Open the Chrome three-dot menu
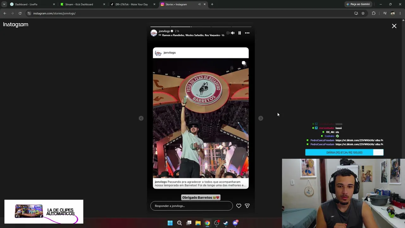The image size is (405, 228). (400, 13)
